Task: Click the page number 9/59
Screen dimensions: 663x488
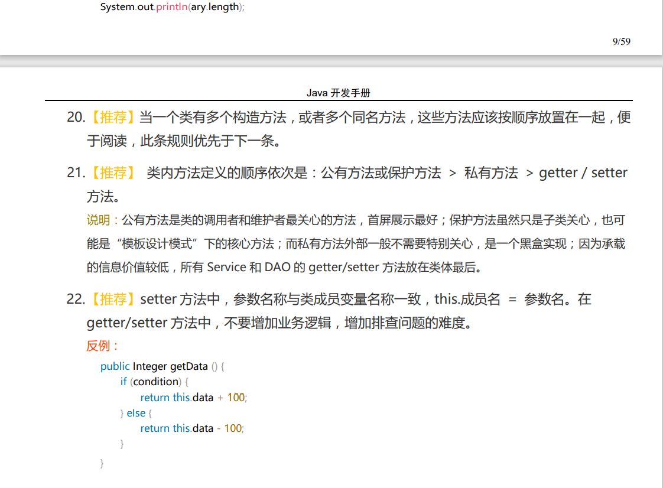Action: (621, 41)
